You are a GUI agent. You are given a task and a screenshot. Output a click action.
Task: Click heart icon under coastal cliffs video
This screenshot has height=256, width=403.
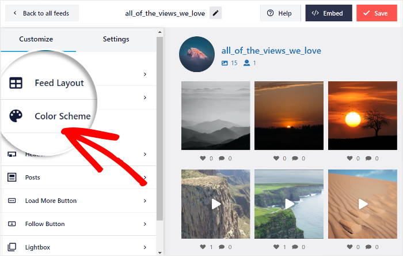(x=276, y=247)
